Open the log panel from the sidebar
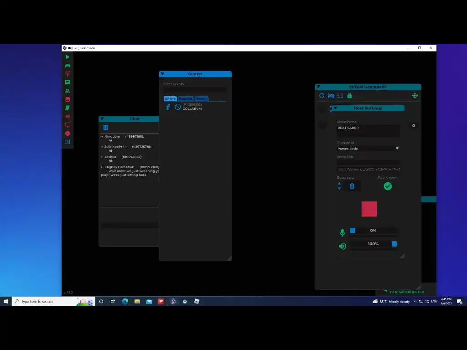 pyautogui.click(x=67, y=108)
